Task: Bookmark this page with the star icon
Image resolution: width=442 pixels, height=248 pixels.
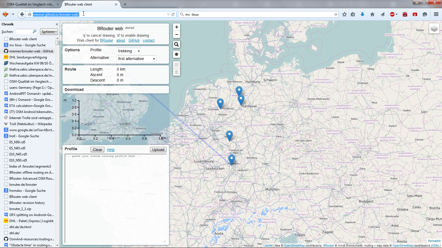Action: [x=344, y=14]
